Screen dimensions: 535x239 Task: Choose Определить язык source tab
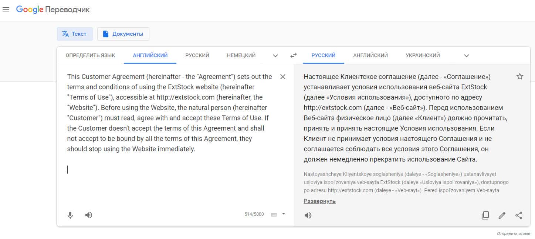pyautogui.click(x=90, y=55)
